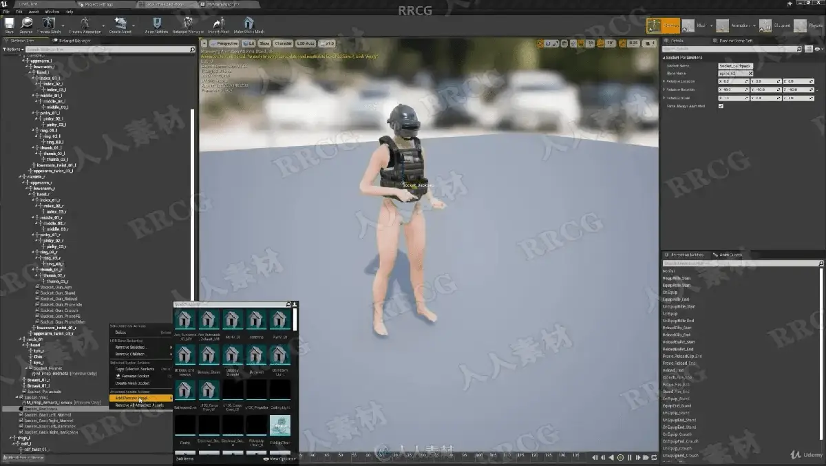Toggle the Force Always Animated checkbox
The image size is (826, 466).
[x=721, y=106]
